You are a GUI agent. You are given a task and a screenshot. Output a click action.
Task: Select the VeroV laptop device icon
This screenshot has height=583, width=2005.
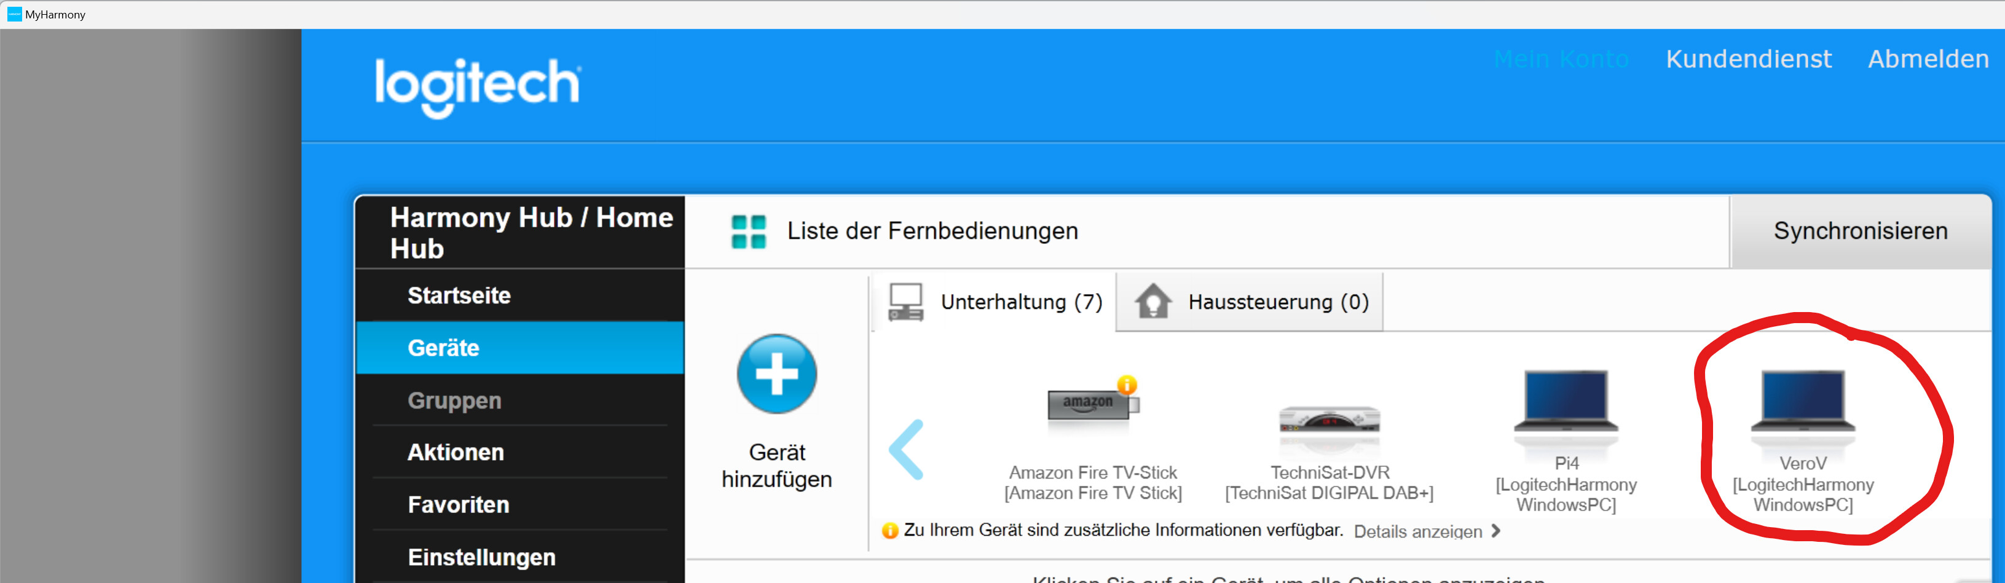pyautogui.click(x=1803, y=402)
